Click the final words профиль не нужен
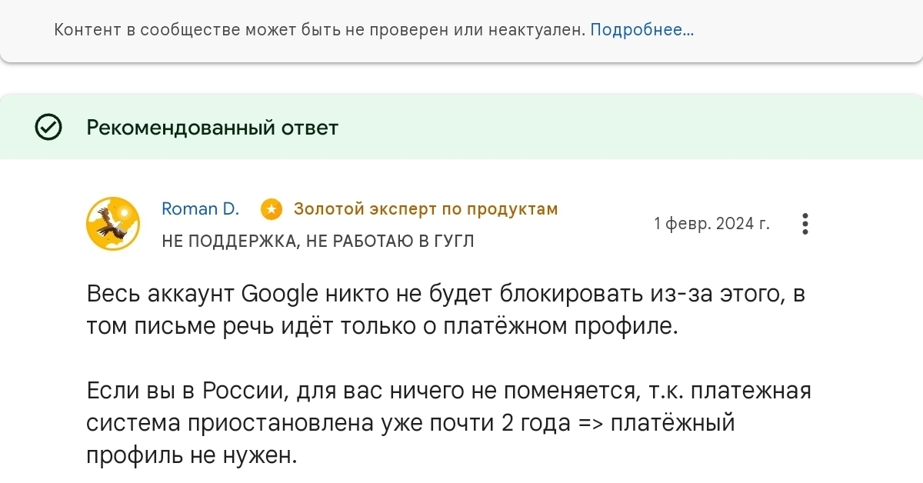This screenshot has width=923, height=483. [x=191, y=455]
